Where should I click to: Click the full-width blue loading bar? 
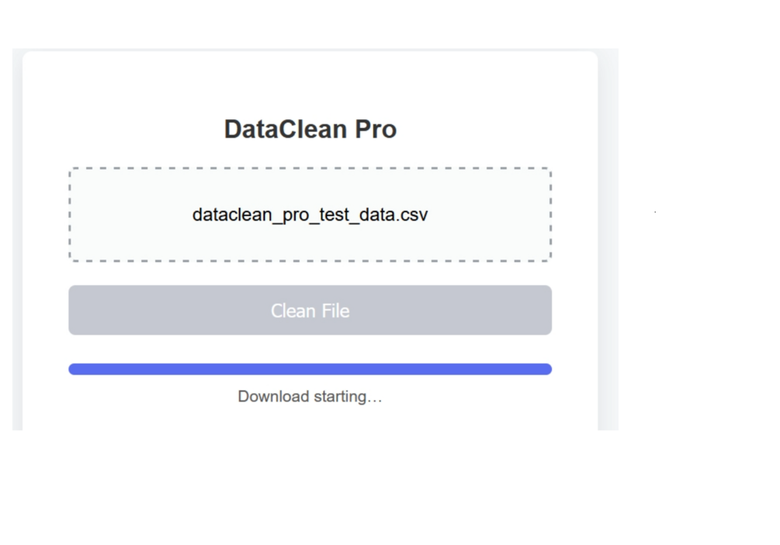tap(310, 369)
